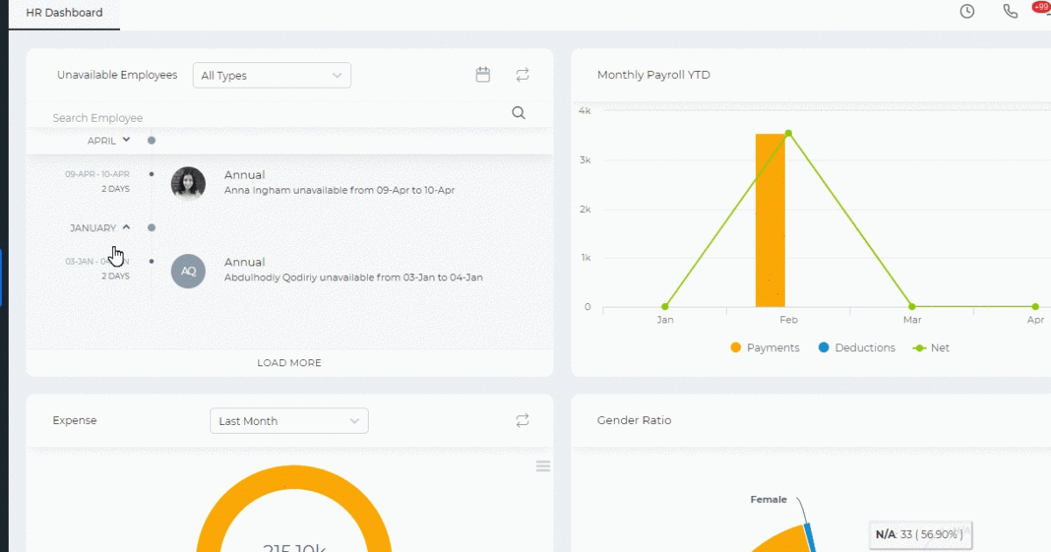Refresh the Expense panel
Viewport: 1051px width, 552px height.
pos(523,421)
